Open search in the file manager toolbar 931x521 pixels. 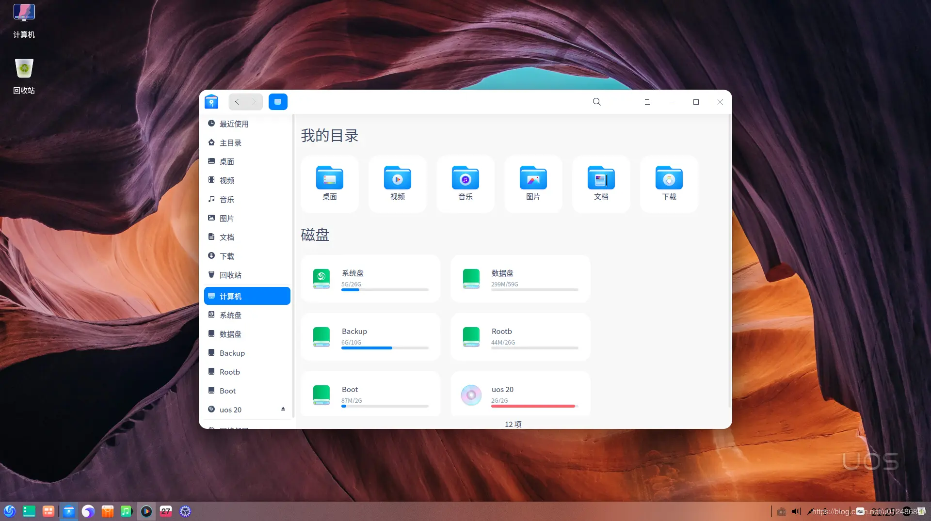596,102
